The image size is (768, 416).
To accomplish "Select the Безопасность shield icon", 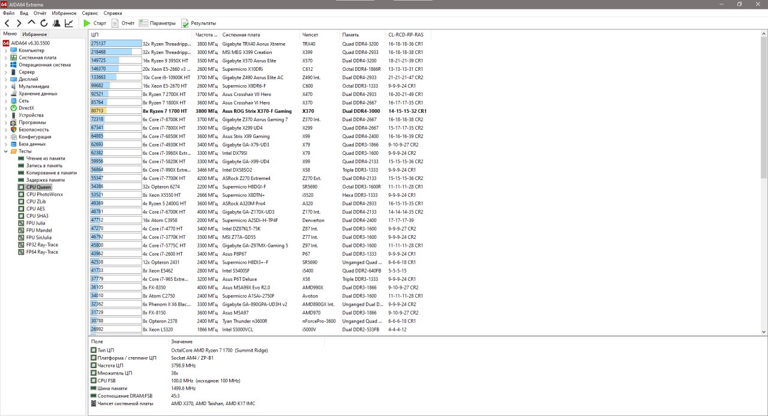I will point(14,130).
